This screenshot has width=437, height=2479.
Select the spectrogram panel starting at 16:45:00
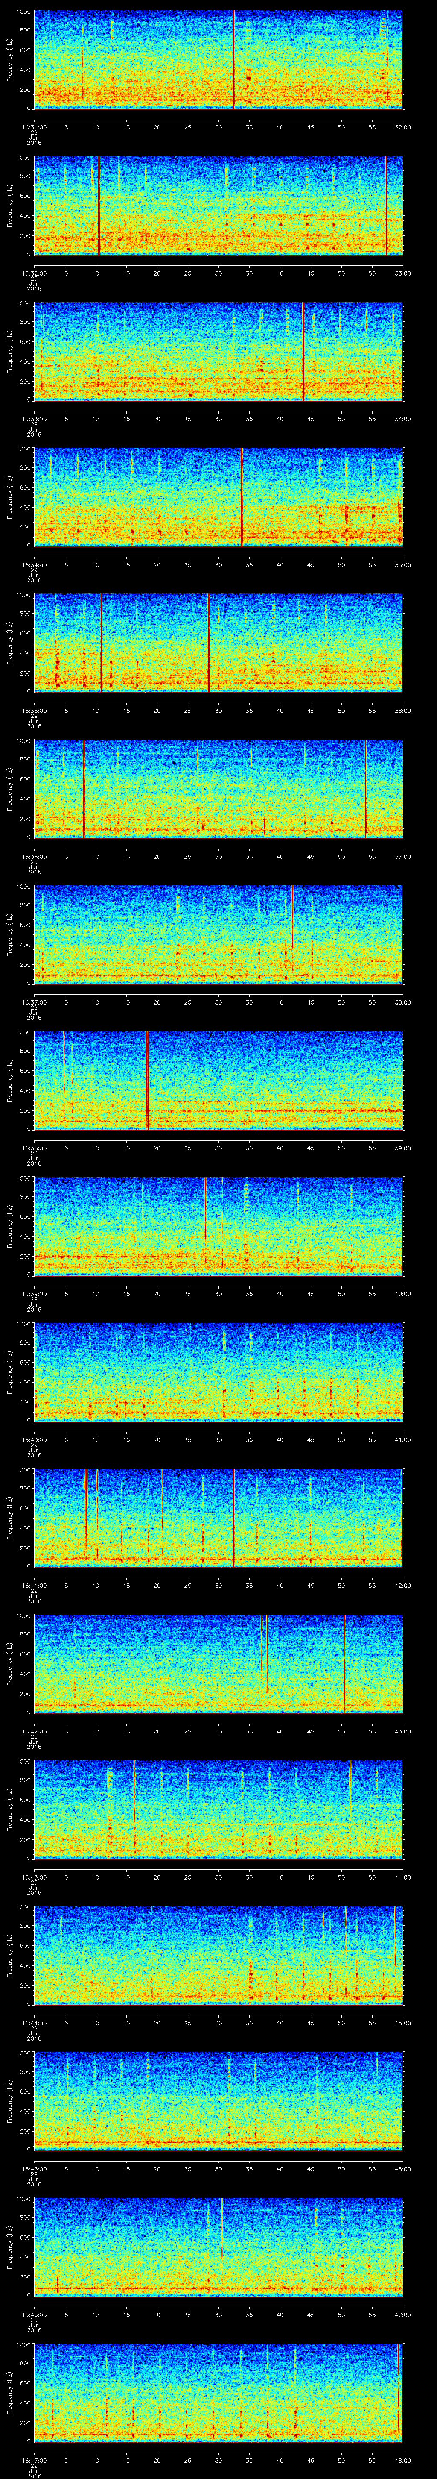(219, 2100)
